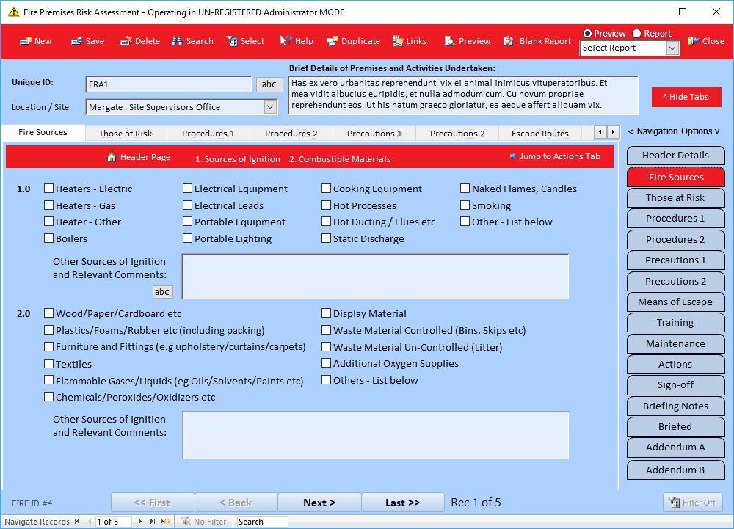The height and width of the screenshot is (529, 734).
Task: Click the Brief Details of Premises text box
Action: pyautogui.click(x=463, y=95)
